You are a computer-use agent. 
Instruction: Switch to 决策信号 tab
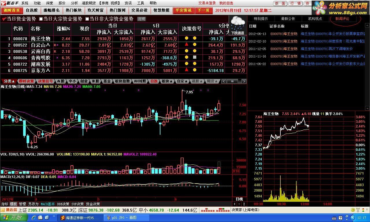click(x=46, y=81)
